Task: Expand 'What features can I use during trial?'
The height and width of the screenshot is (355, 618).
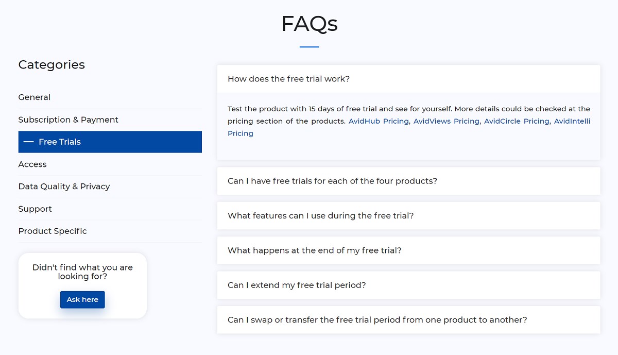Action: [320, 215]
